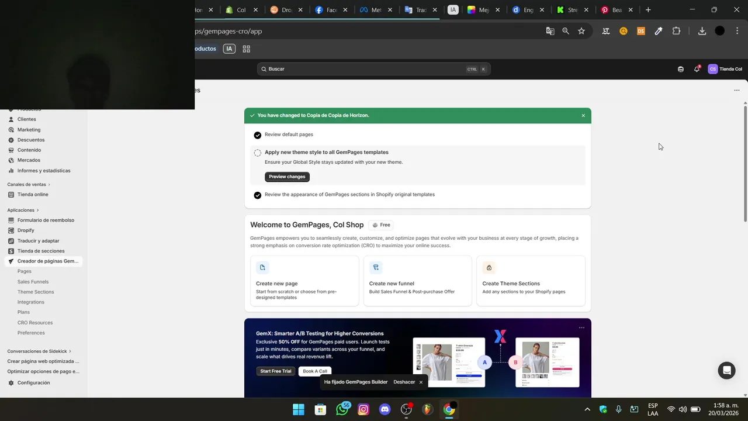Open Sales Funnels submenu item
Viewport: 748px width, 421px height.
point(33,282)
